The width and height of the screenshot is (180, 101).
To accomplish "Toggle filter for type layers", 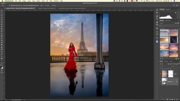I will pos(173,64).
